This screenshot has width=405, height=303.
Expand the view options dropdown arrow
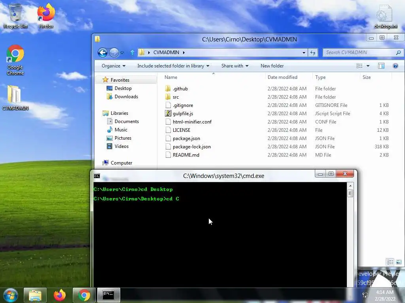click(x=368, y=66)
